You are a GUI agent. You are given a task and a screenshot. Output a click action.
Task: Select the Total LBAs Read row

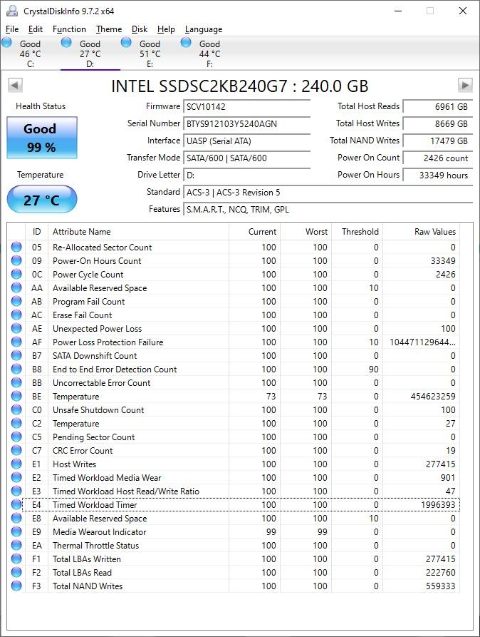click(x=234, y=572)
